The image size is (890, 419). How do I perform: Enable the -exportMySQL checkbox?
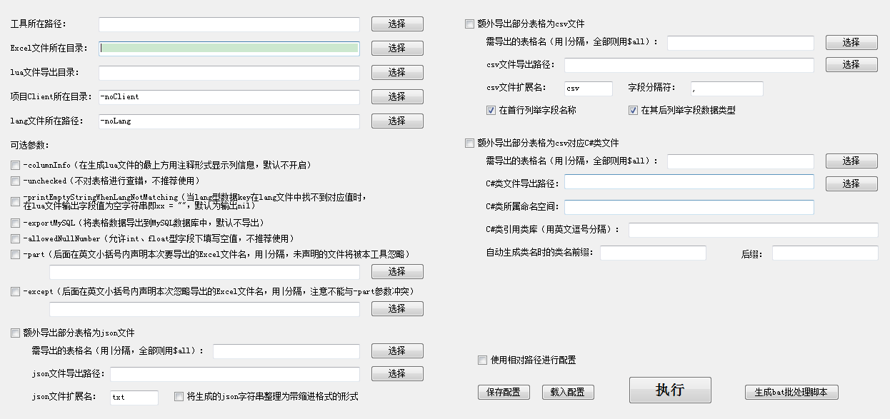[x=16, y=223]
